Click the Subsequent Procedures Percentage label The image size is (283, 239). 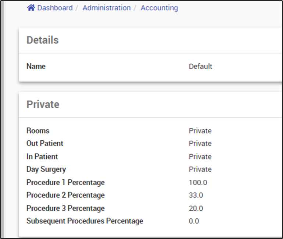(x=85, y=221)
